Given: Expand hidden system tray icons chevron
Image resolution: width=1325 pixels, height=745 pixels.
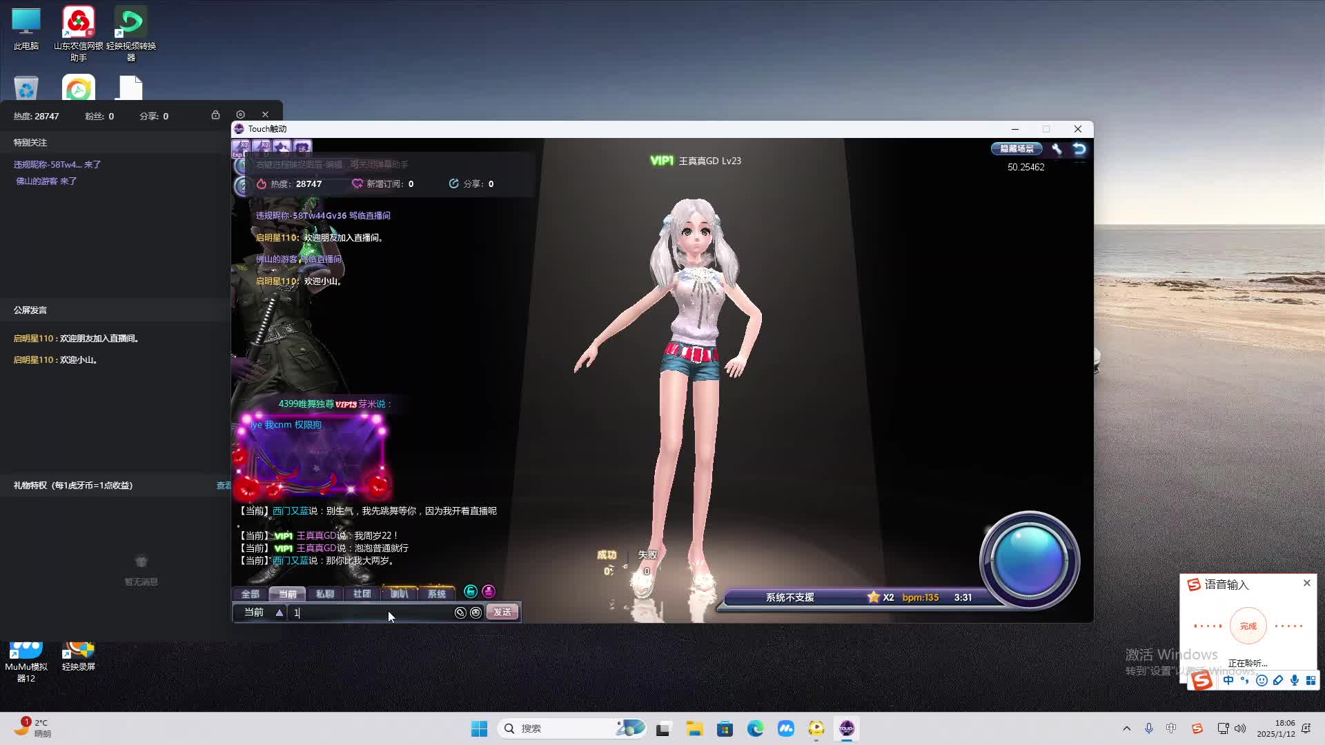Looking at the screenshot, I should [1127, 728].
